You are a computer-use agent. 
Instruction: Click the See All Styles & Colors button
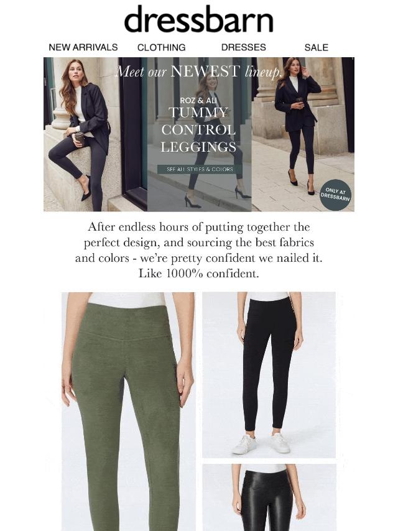pos(200,169)
